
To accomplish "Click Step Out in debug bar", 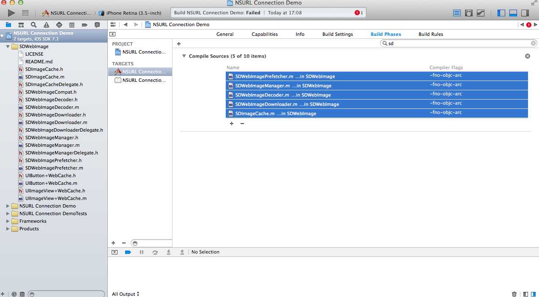I will pos(182,252).
